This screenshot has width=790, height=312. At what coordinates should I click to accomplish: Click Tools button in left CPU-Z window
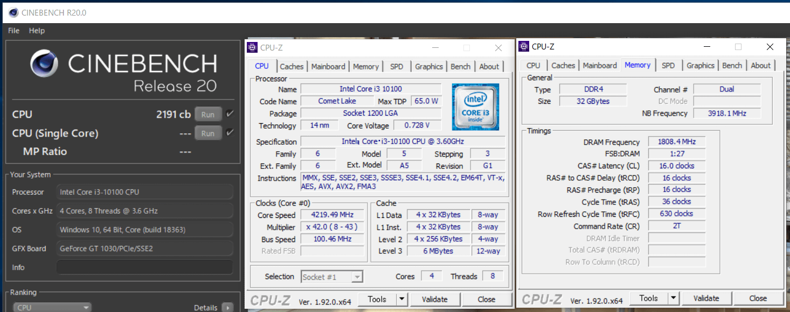[377, 299]
